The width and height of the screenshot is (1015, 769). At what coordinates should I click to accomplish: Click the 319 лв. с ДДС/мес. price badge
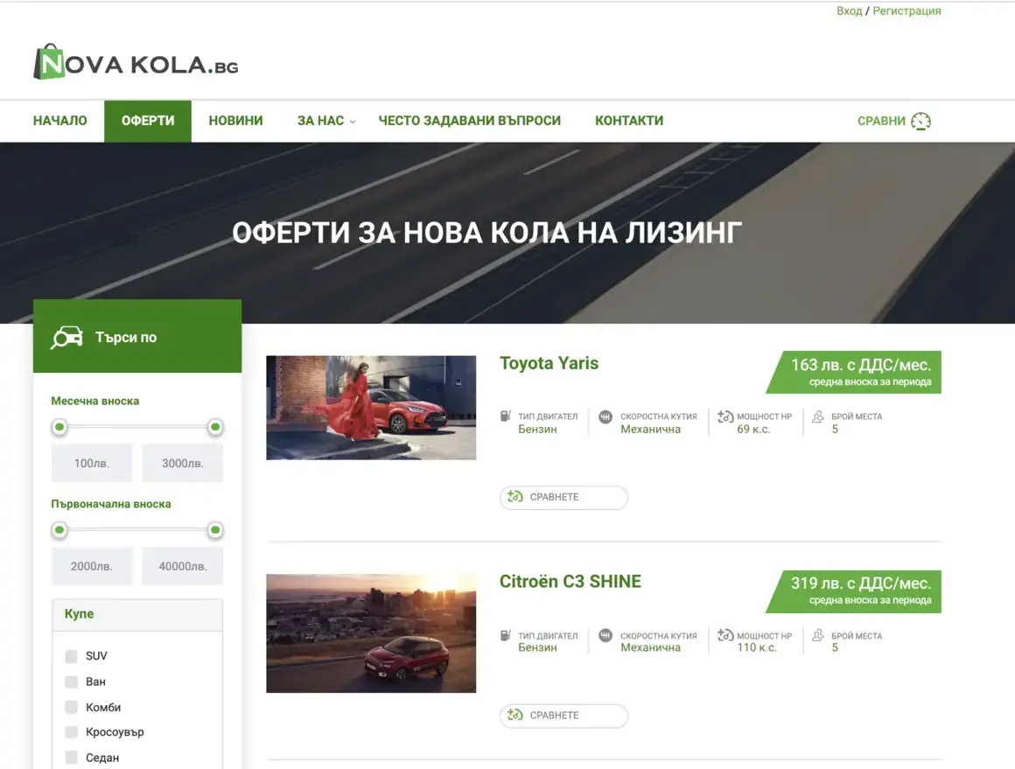854,591
